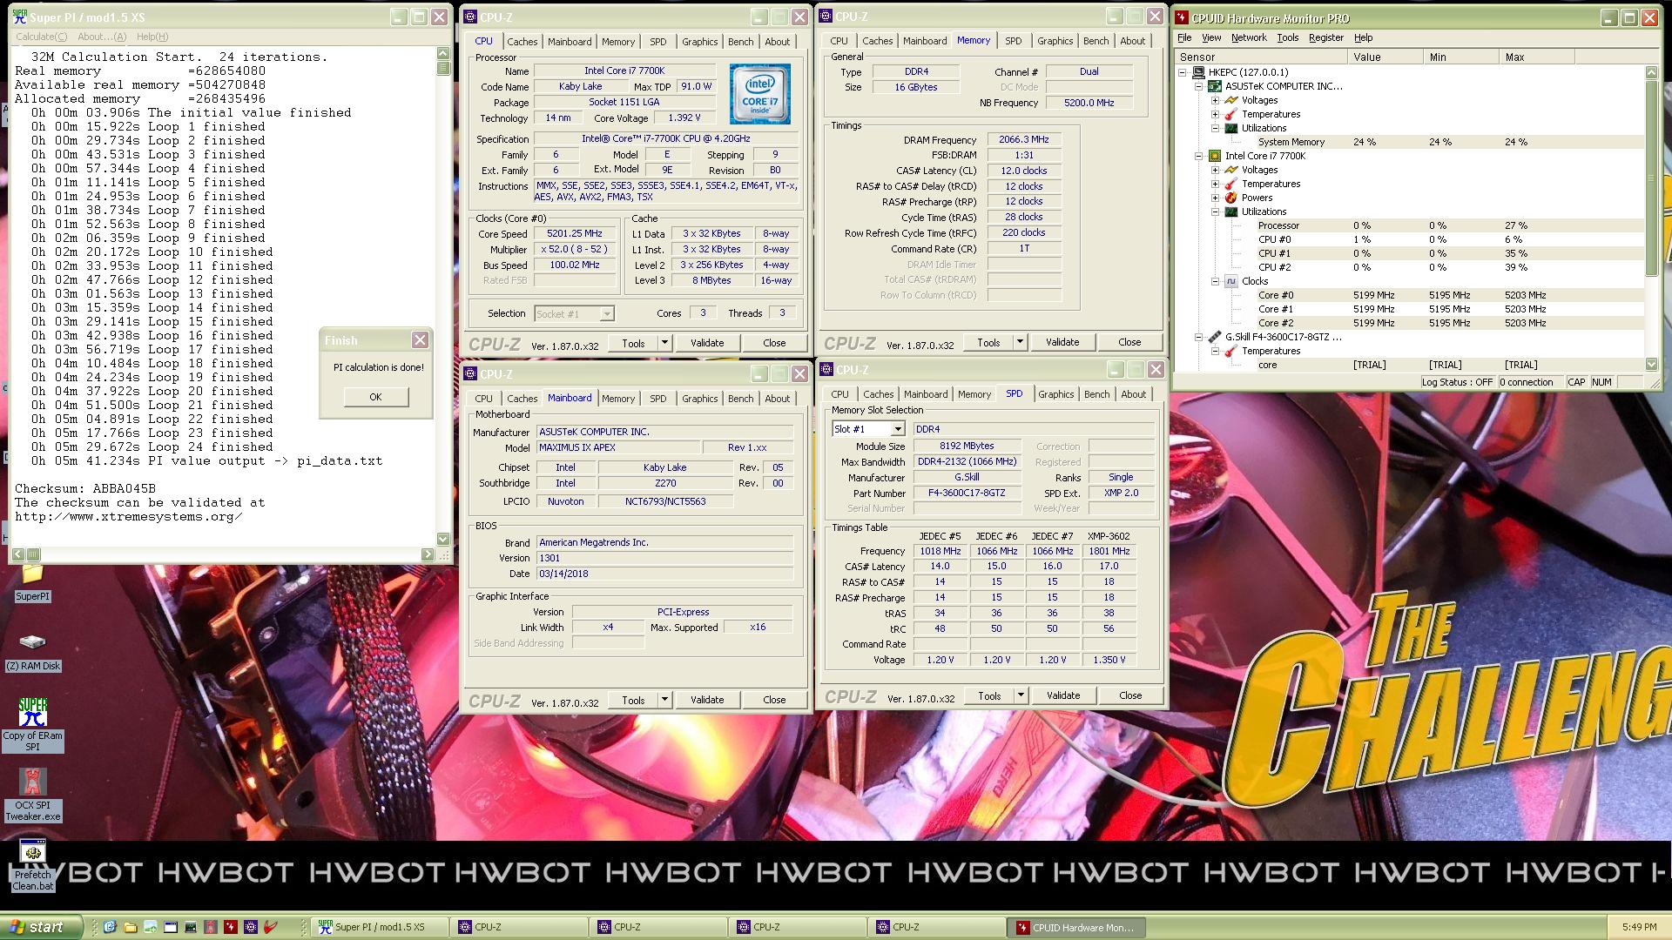Click the Max column header in HWMonitor
Viewport: 1672px width, 940px height.
tap(1536, 57)
